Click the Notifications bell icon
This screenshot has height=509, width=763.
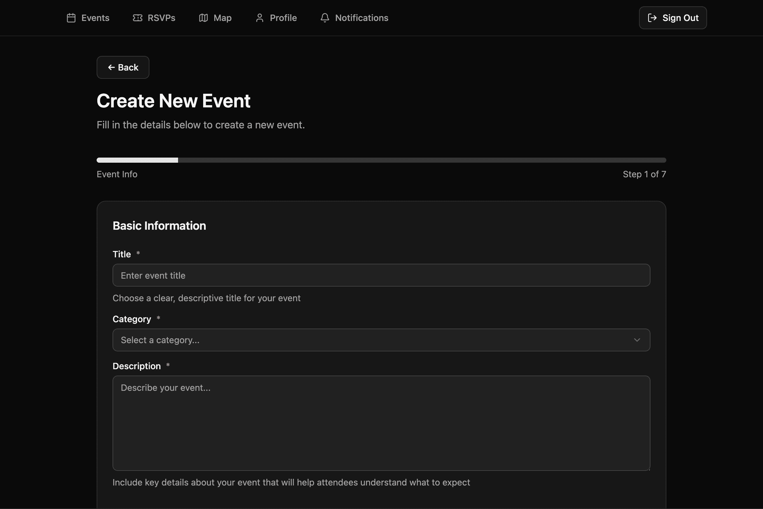coord(325,18)
